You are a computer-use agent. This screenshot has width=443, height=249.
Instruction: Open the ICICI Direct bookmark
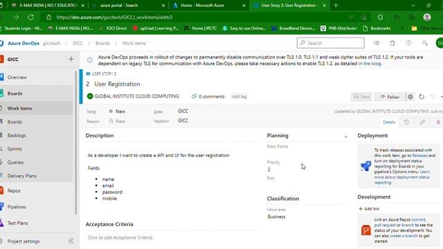[x=114, y=28]
